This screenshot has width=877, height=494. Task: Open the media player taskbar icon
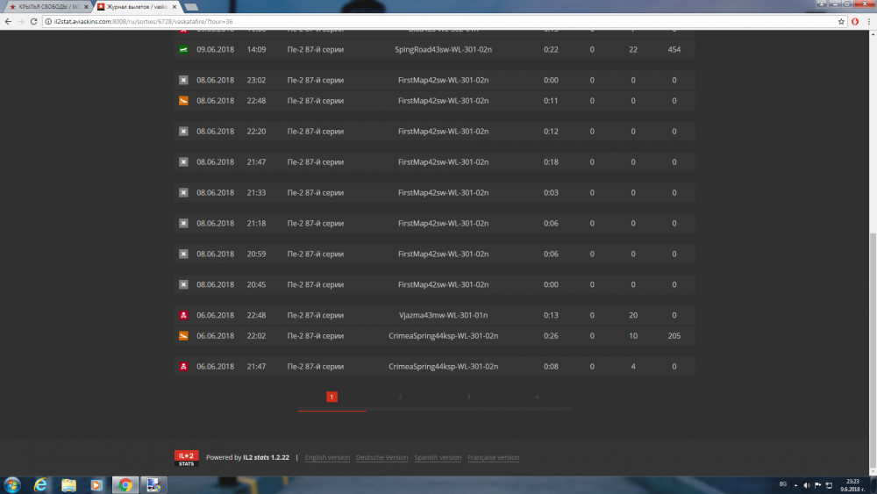96,485
